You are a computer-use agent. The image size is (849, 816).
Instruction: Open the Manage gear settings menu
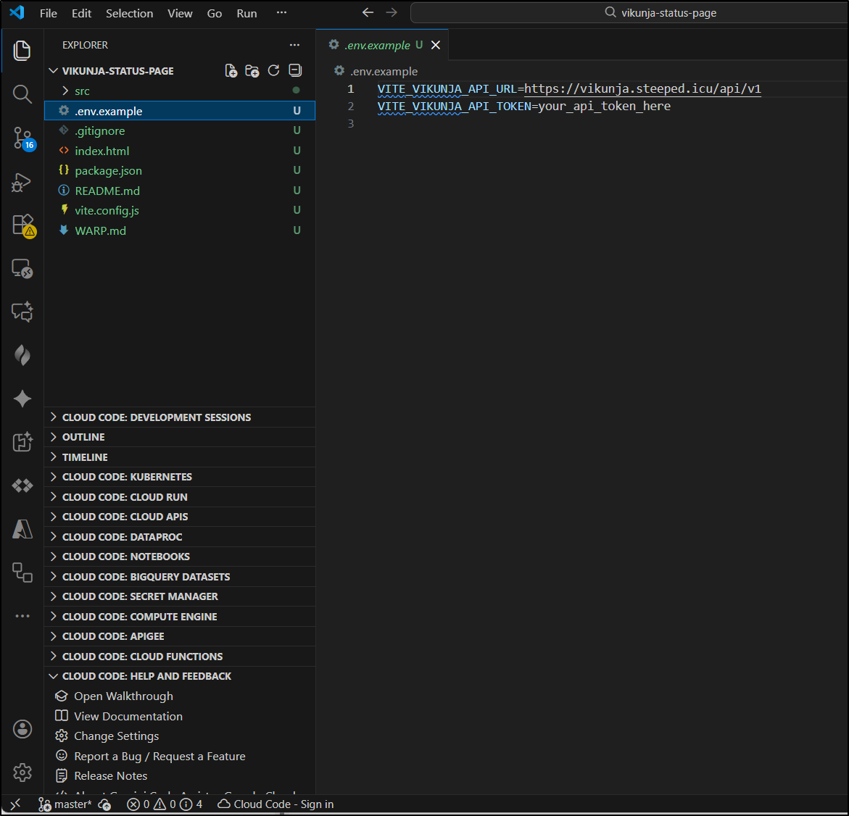tap(22, 773)
